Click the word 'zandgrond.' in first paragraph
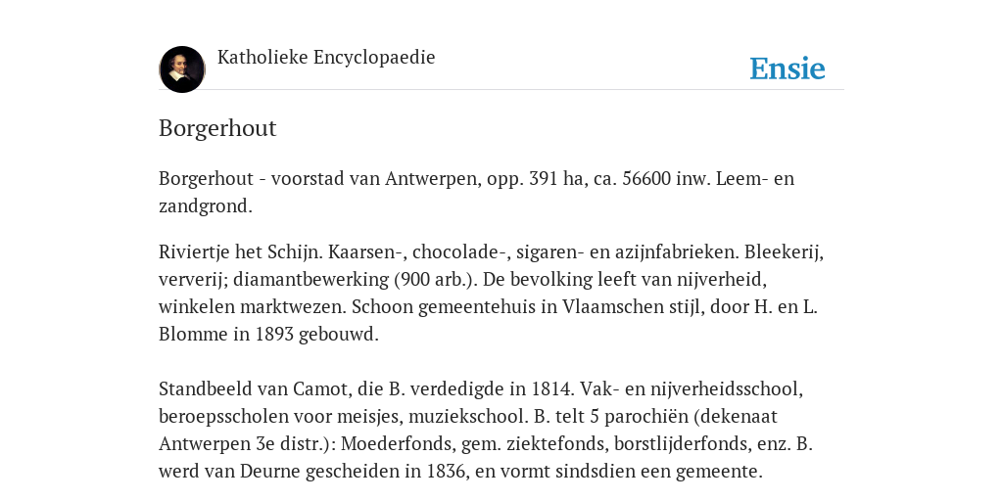 [x=206, y=205]
